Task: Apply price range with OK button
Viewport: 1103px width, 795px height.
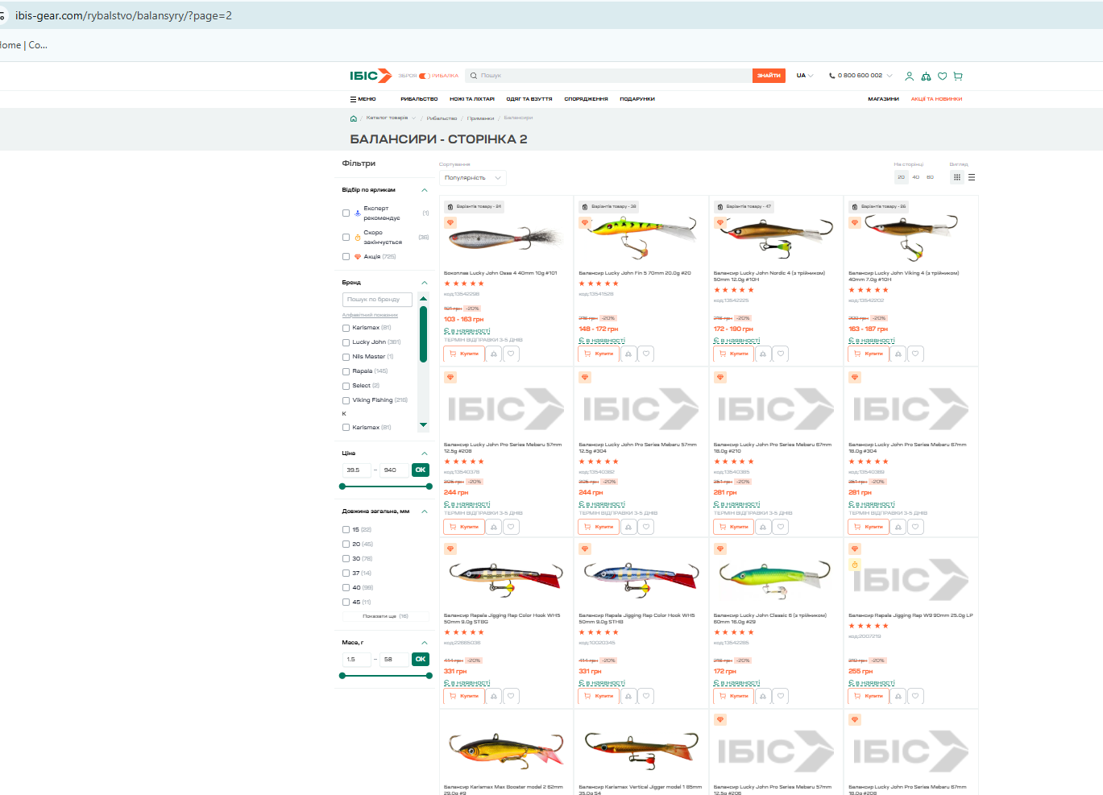Action: [x=421, y=470]
